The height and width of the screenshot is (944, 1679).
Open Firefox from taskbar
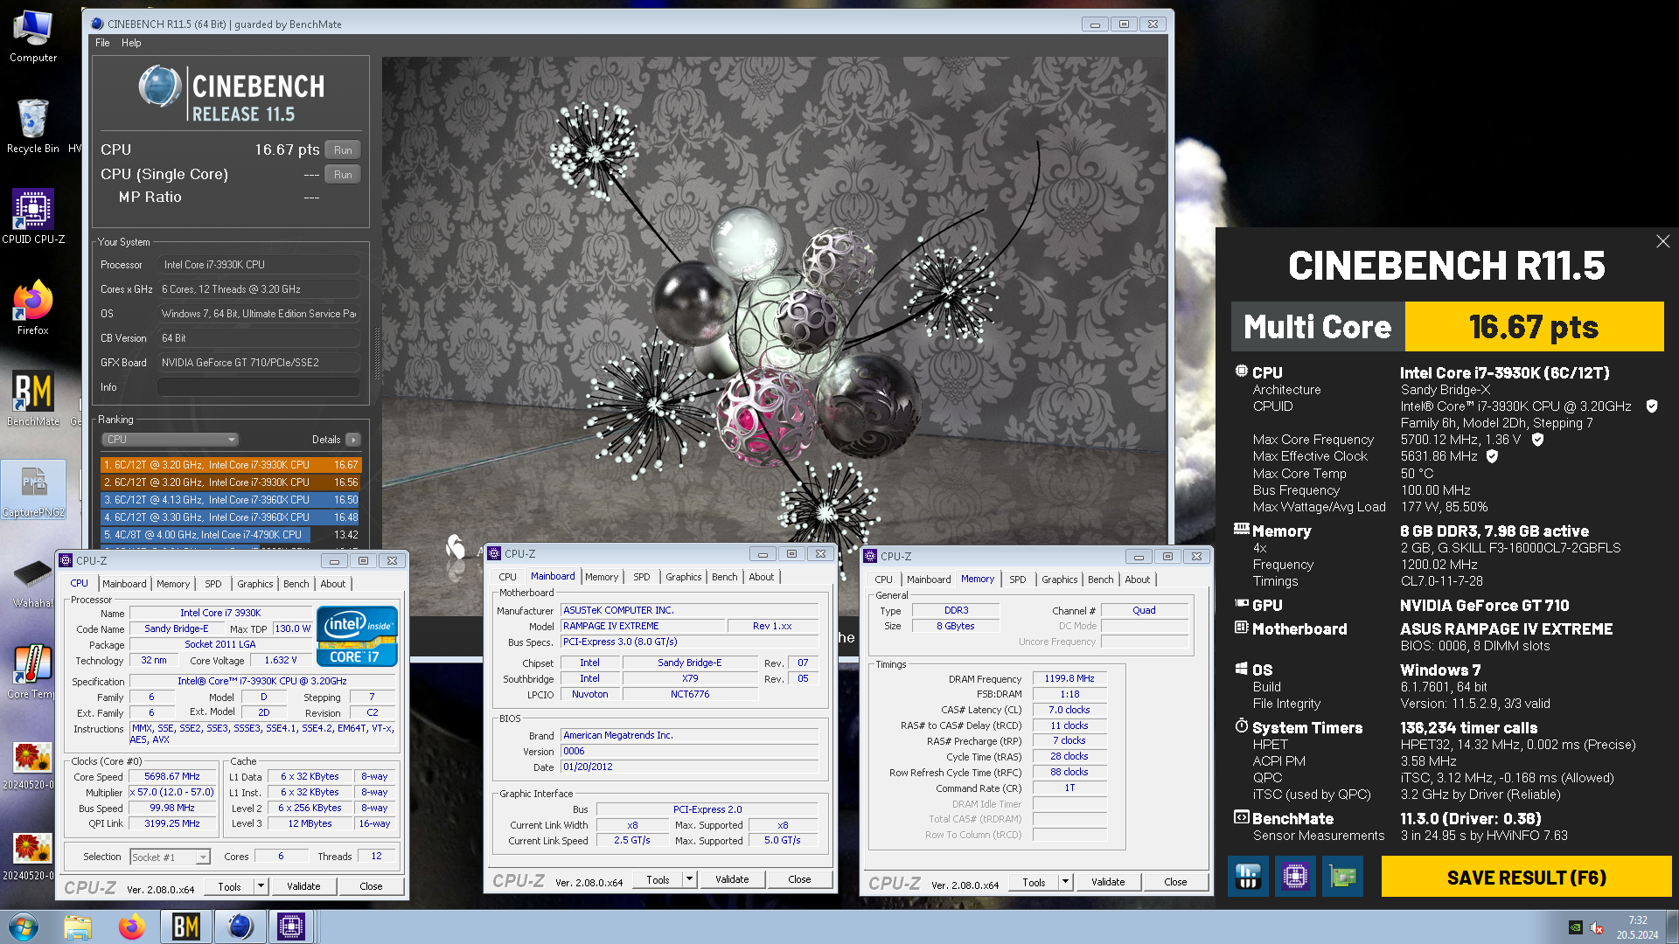click(x=132, y=927)
